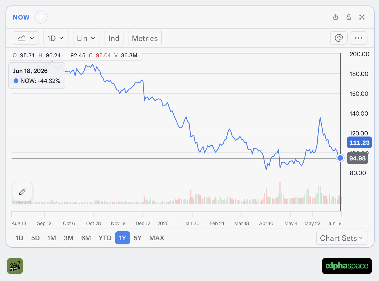
Task: Select the YTD time range tab
Action: pyautogui.click(x=105, y=238)
